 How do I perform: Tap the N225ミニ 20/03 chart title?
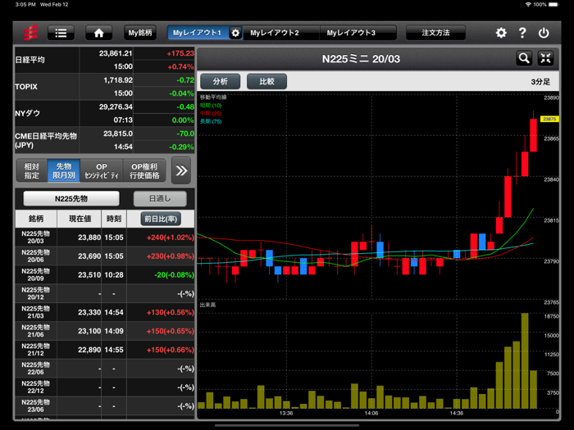tap(361, 59)
